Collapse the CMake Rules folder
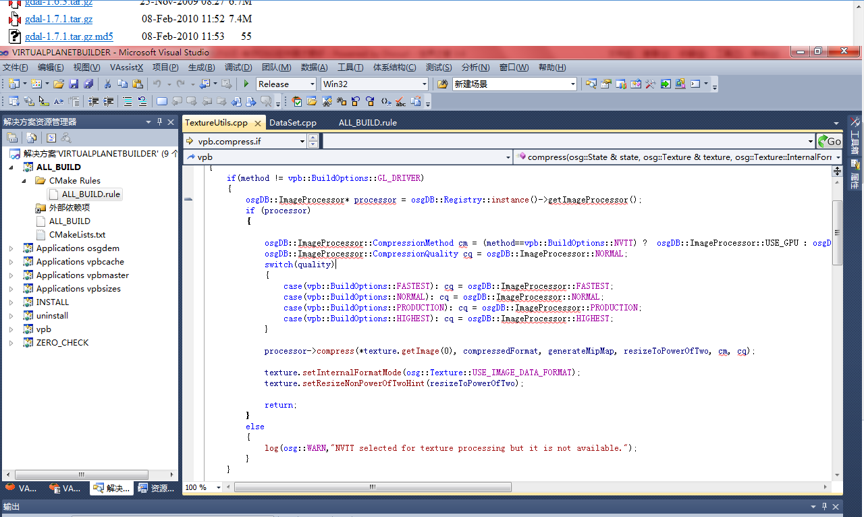Viewport: 864px width, 517px height. [24, 181]
